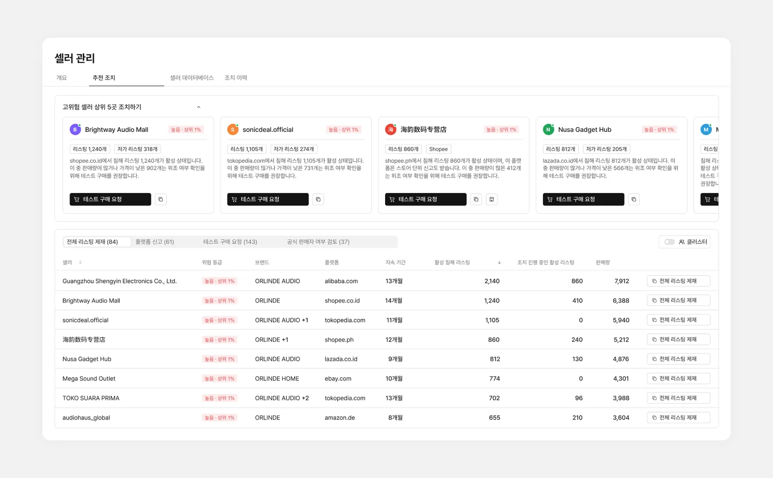773x478 pixels.
Task: Request test purchase for Nusa Gadget Hub
Action: pos(583,199)
